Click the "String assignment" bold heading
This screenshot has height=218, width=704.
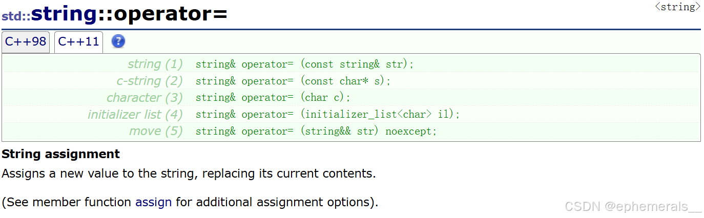click(60, 154)
